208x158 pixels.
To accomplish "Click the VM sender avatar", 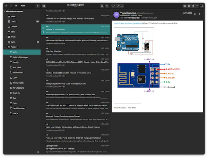I will [x=116, y=15].
